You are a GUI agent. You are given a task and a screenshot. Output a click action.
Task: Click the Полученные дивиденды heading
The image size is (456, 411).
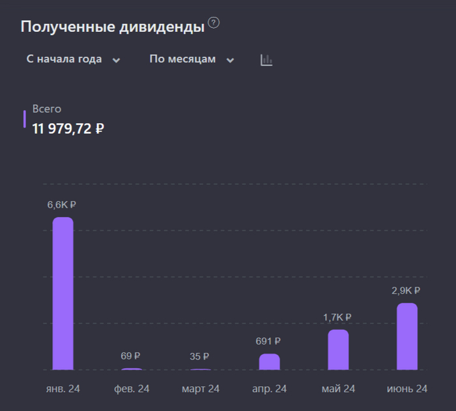tap(113, 27)
